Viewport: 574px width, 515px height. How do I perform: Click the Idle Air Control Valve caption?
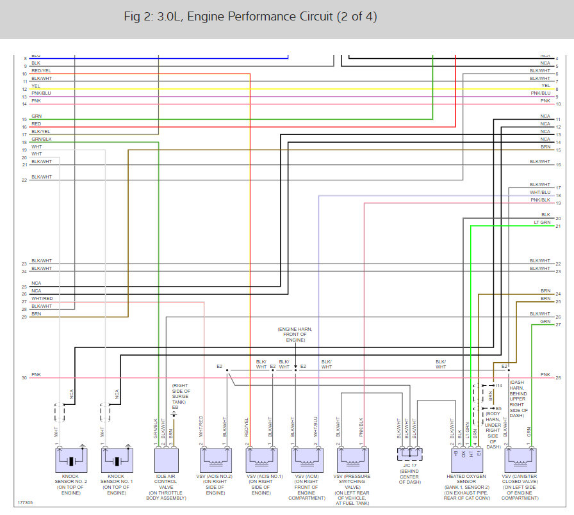(x=166, y=487)
